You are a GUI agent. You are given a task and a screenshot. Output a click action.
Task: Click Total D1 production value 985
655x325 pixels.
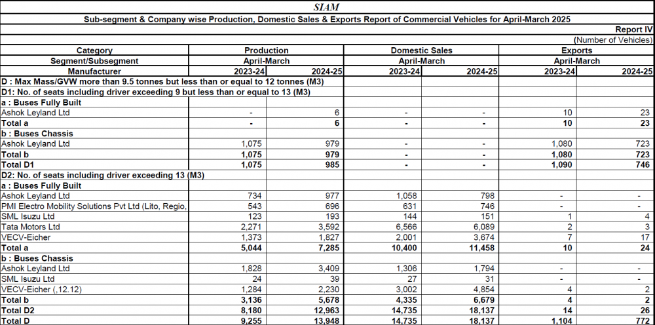(x=333, y=164)
